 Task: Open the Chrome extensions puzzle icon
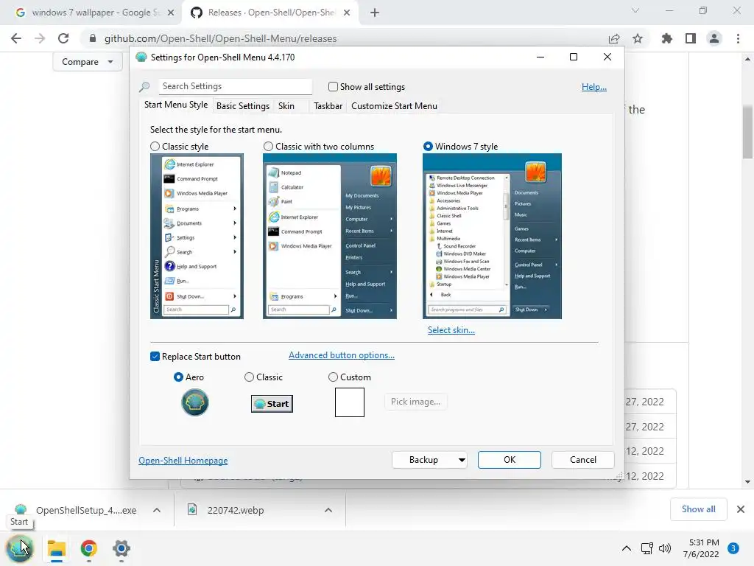pyautogui.click(x=666, y=38)
